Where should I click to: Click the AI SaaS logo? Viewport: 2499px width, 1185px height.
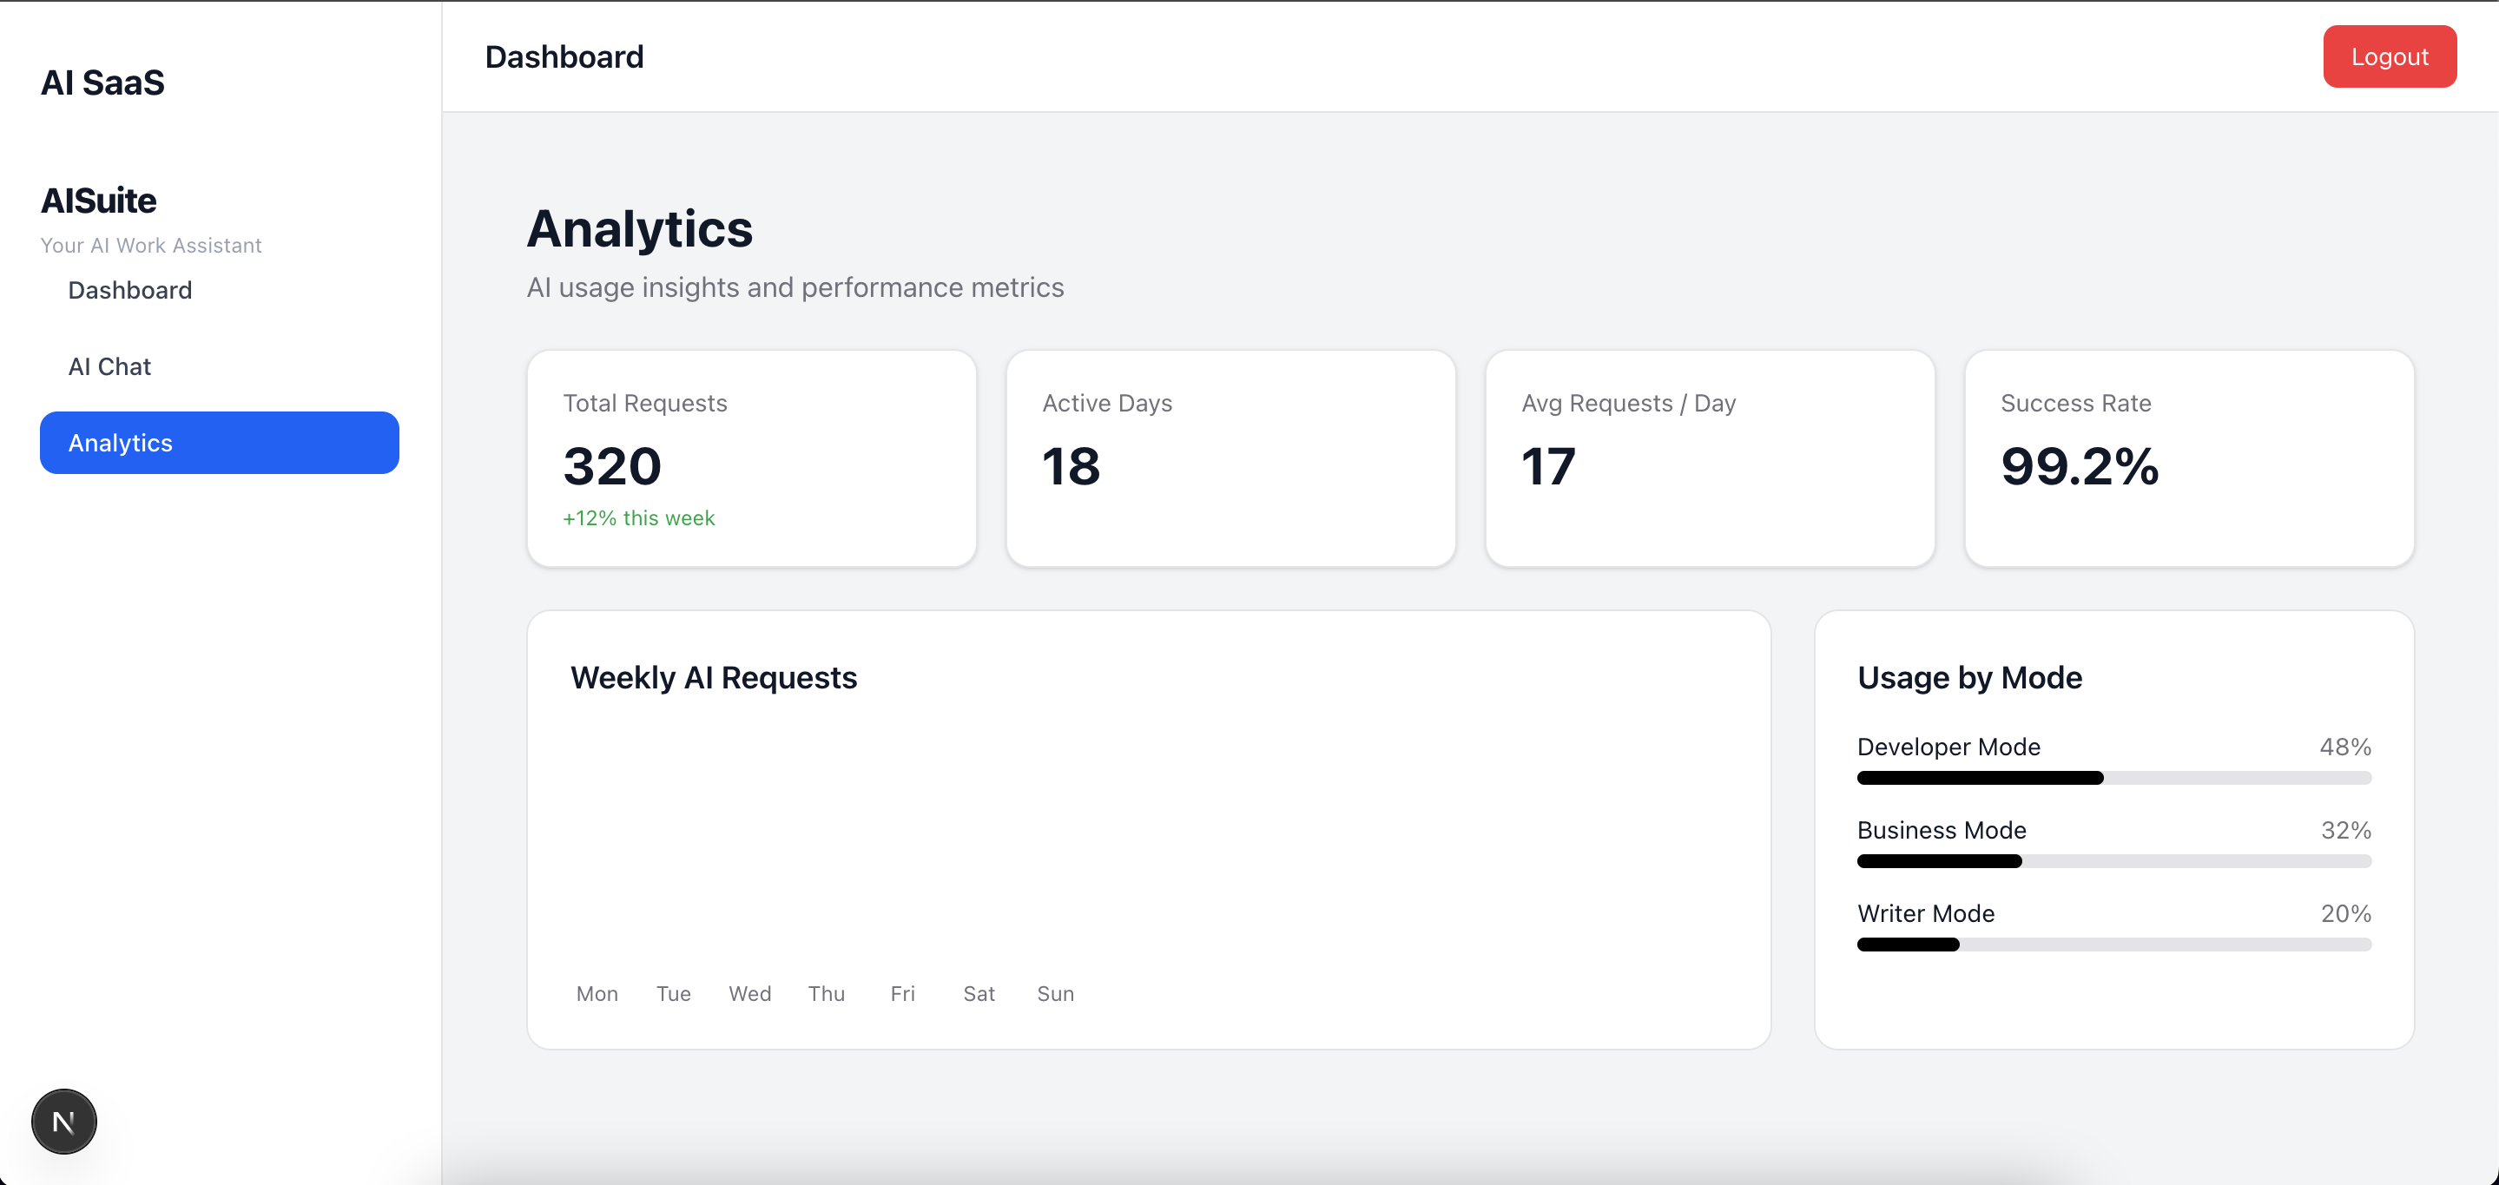[102, 82]
